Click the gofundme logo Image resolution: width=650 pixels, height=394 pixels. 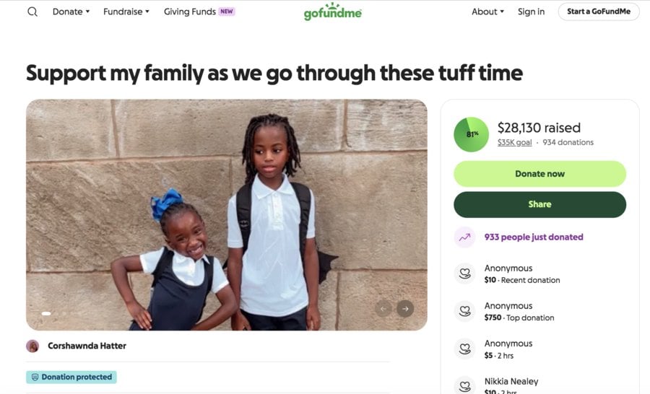332,12
